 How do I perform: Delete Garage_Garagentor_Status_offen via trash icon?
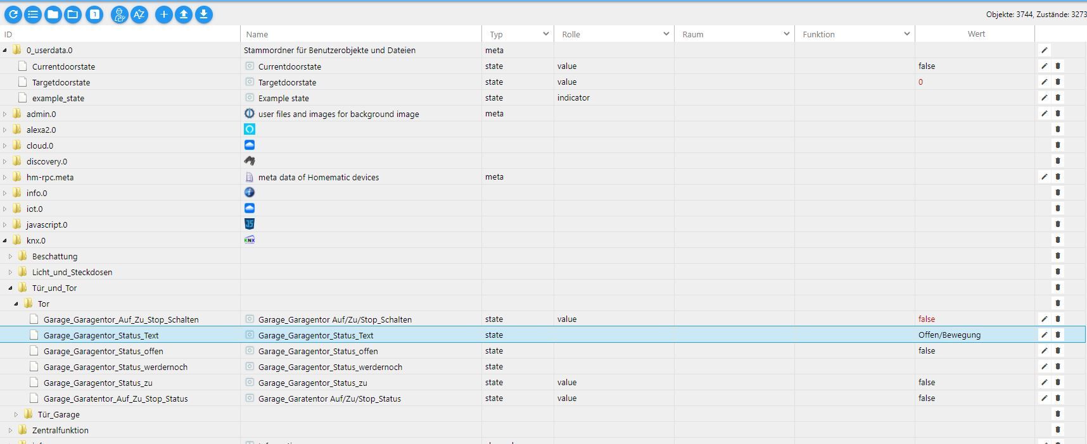click(1058, 350)
